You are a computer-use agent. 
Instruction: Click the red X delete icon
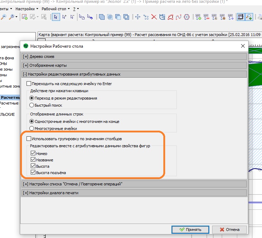[x=154, y=17]
